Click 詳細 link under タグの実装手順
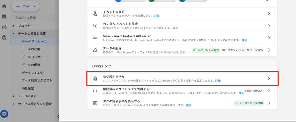The height and width of the screenshot is (122, 296). tap(188, 105)
